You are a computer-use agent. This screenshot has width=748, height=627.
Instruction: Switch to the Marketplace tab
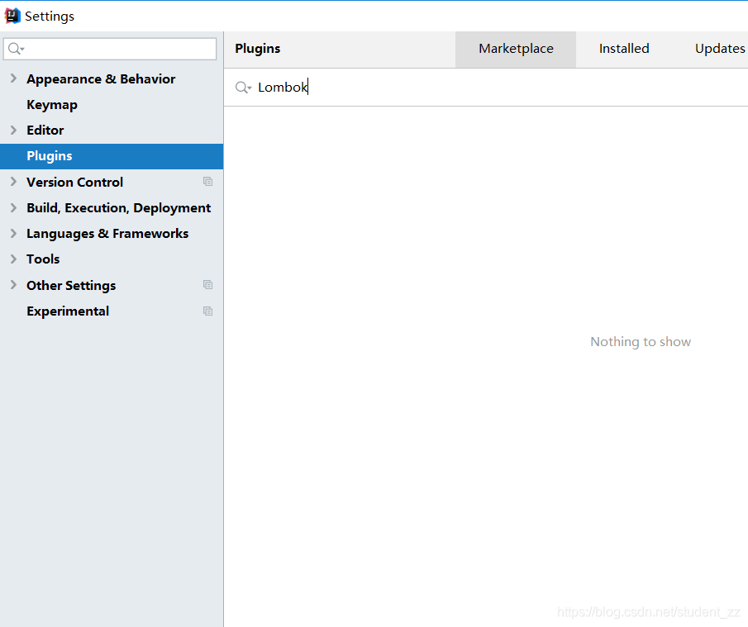(x=516, y=49)
